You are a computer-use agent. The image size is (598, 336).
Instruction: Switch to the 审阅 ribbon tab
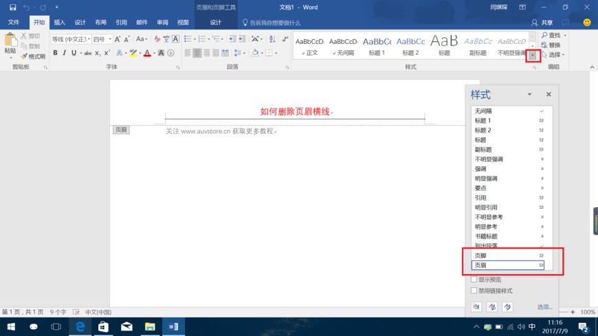coord(162,23)
